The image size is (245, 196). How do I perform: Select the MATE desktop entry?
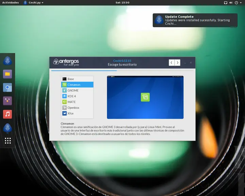coord(77,102)
